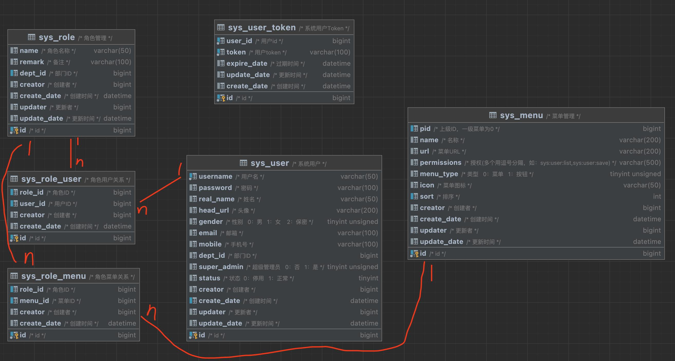
Task: Select creator column in sys_role_user
Action: click(71, 215)
